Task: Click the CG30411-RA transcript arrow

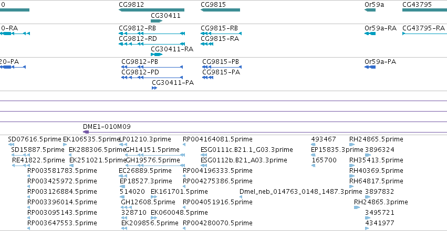Action: click(x=157, y=54)
